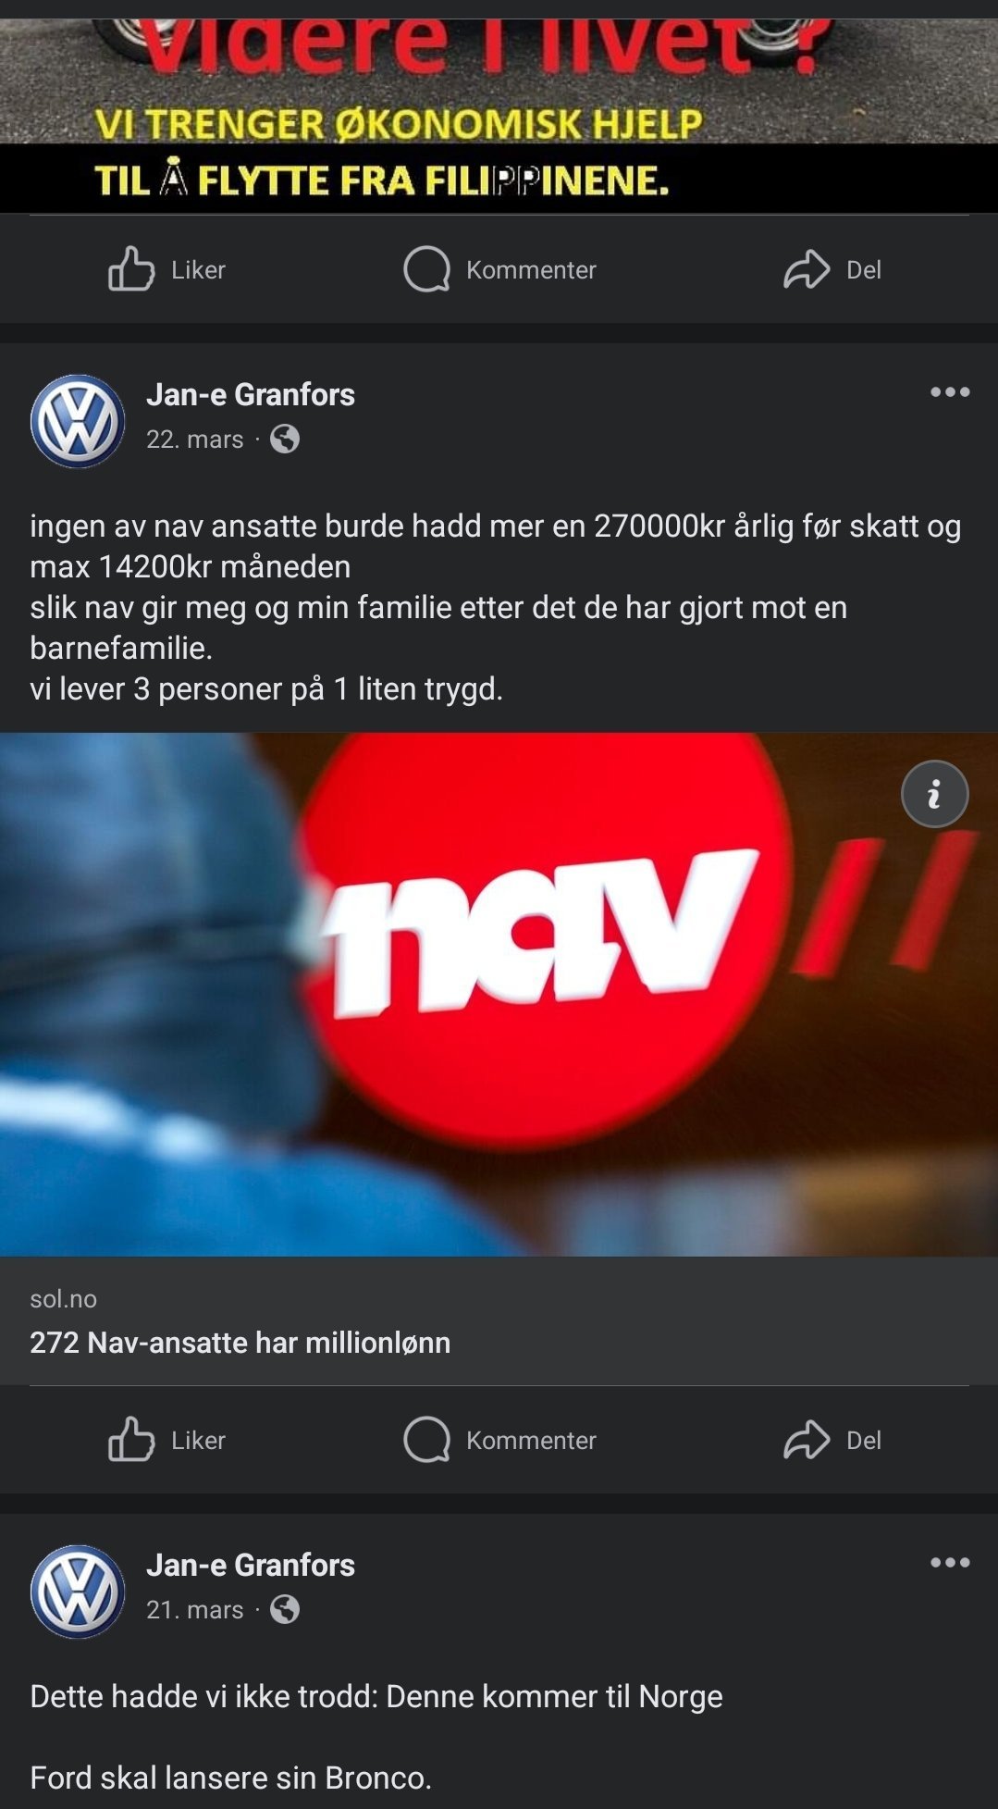Open Jan-e Granfors profile from 22. mars post
The width and height of the screenshot is (998, 1809).
click(251, 394)
